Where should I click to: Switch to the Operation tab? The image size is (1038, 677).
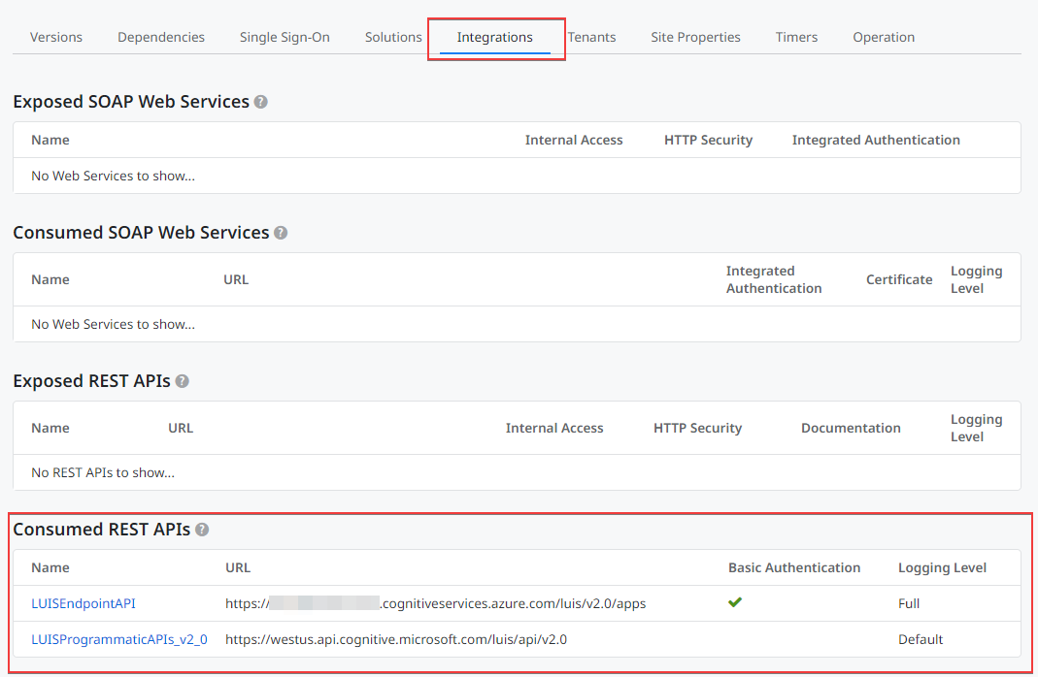click(x=883, y=37)
